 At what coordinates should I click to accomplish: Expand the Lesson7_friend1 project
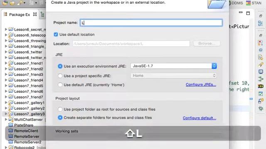pos(6,63)
